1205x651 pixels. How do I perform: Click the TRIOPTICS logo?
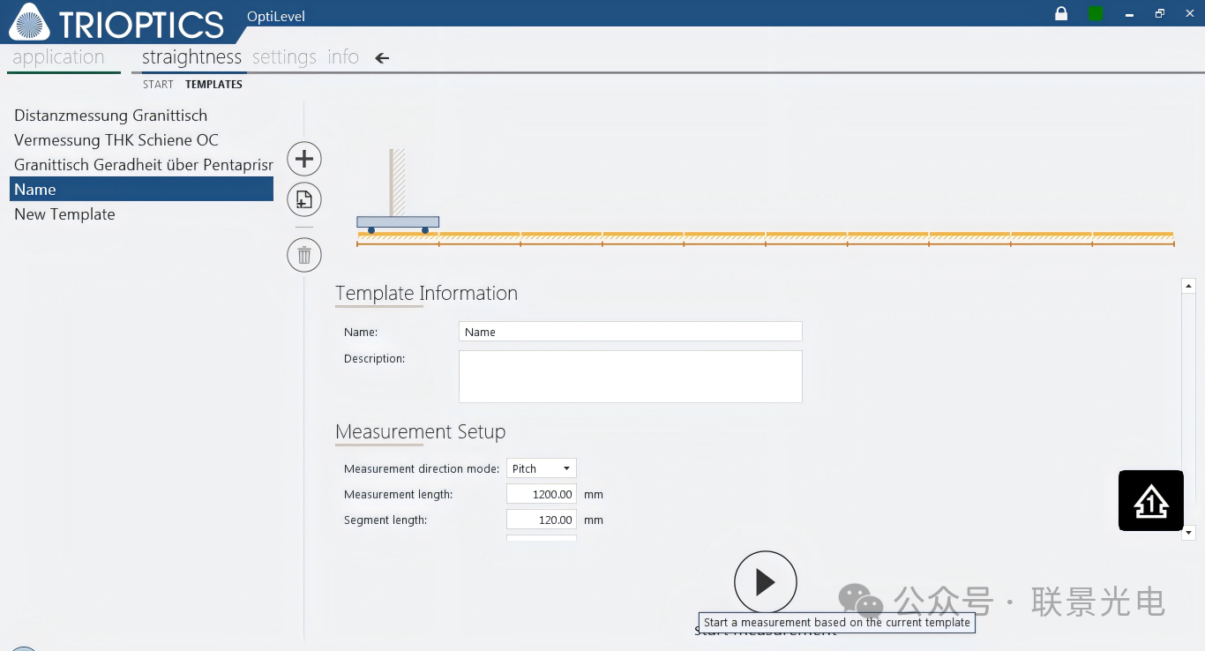[117, 23]
